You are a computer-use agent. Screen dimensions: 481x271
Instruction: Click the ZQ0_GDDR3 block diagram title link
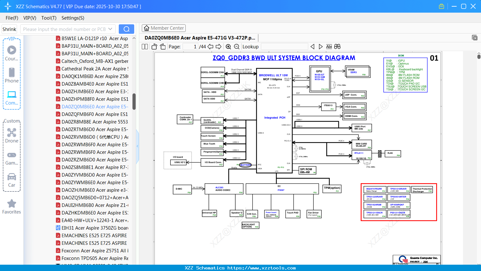pos(284,58)
